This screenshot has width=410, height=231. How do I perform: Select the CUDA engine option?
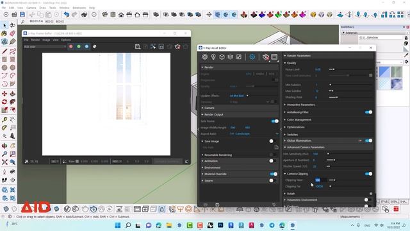(x=260, y=74)
